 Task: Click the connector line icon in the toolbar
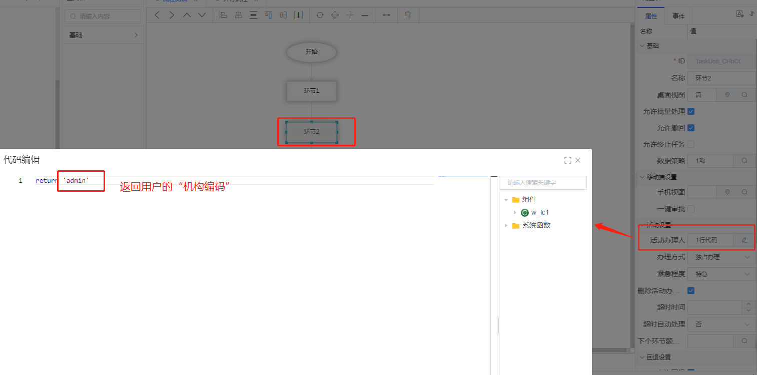(386, 15)
